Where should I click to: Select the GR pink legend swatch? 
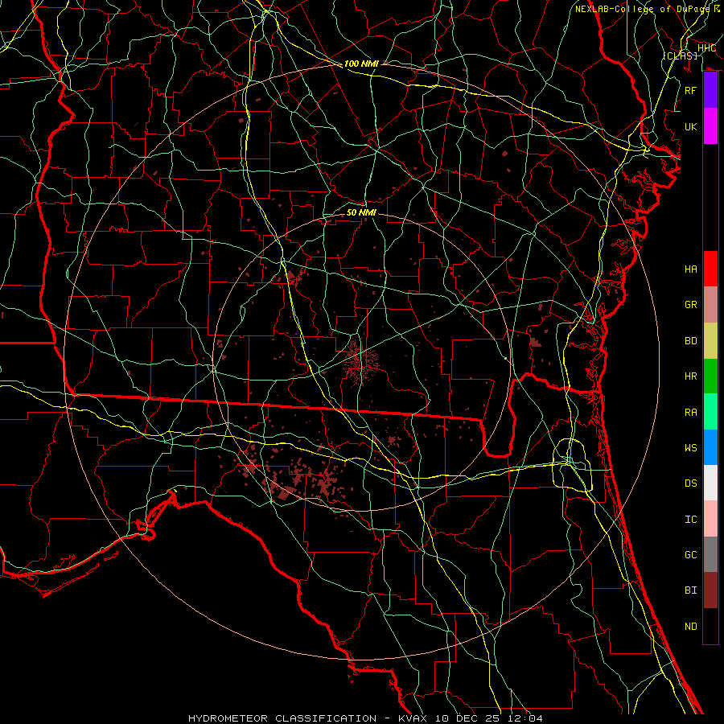[710, 304]
